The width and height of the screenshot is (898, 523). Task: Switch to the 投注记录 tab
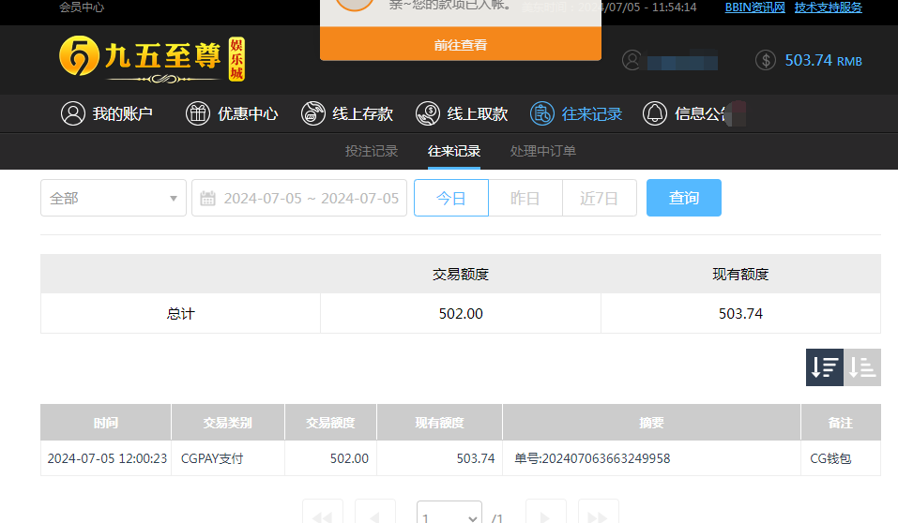pyautogui.click(x=372, y=151)
